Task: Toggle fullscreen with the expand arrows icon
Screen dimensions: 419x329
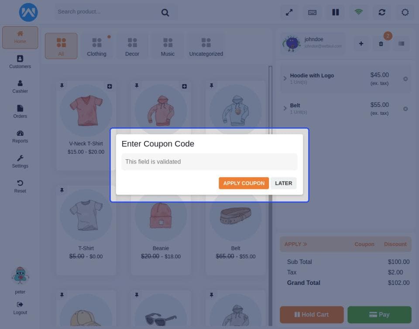Action: 289,12
